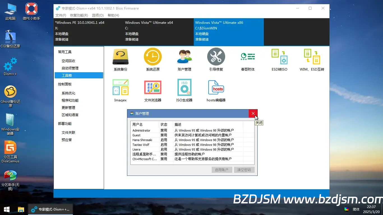The image size is (383, 215).
Task: Select the Hana Shirosaki account row
Action: (x=192, y=140)
